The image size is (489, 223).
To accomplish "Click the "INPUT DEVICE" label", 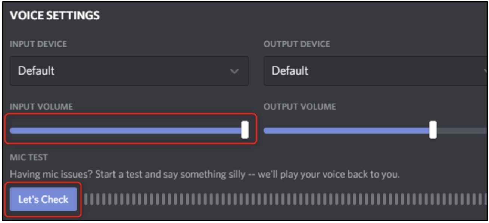I will [38, 44].
